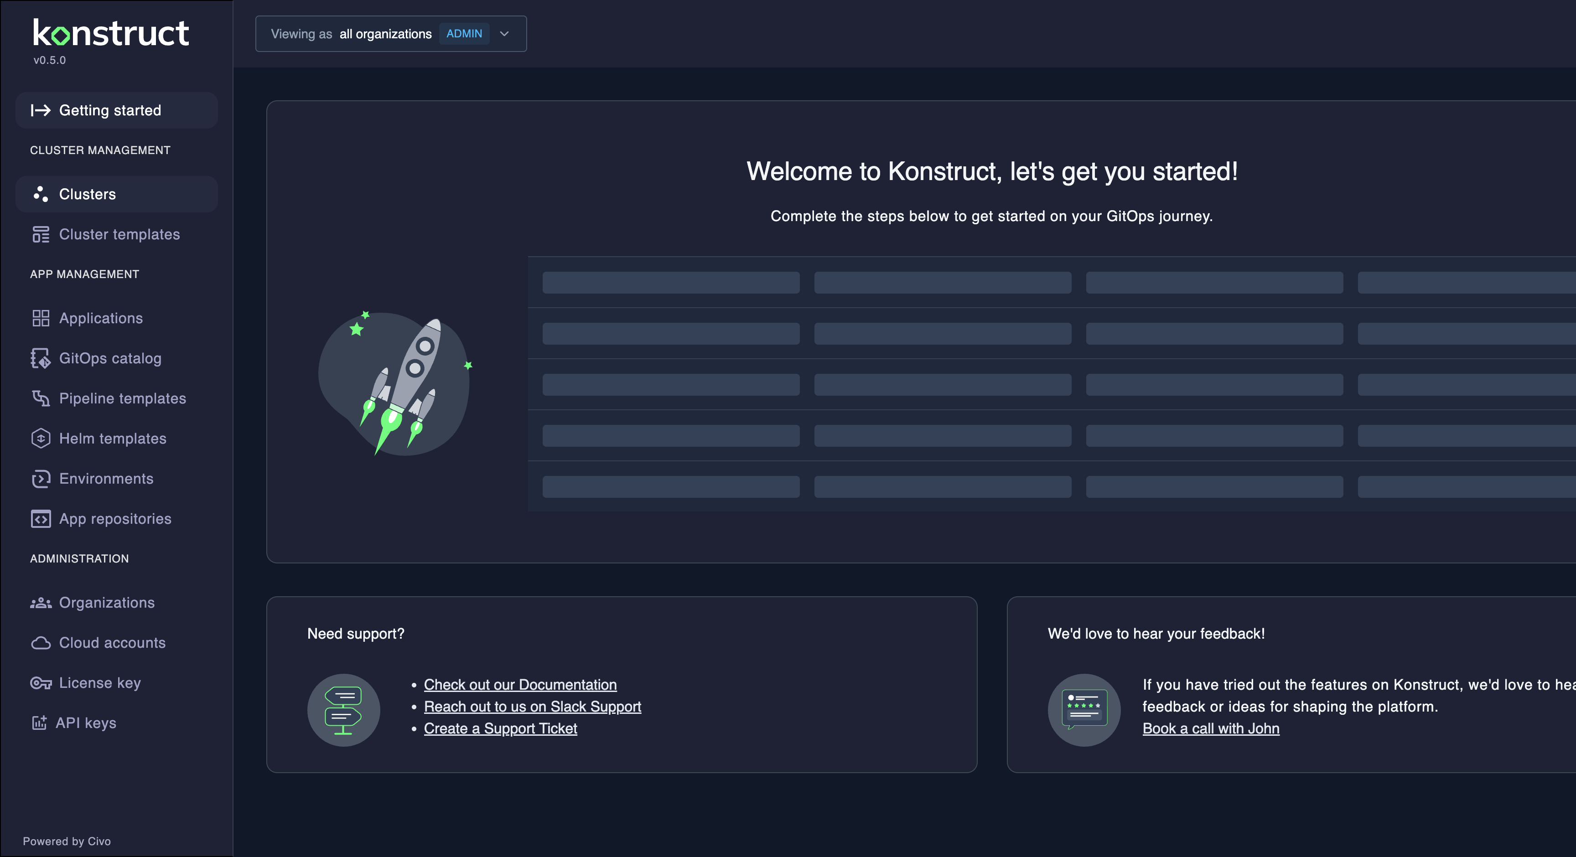The width and height of the screenshot is (1576, 857).
Task: Go to Environments
Action: (x=117, y=479)
